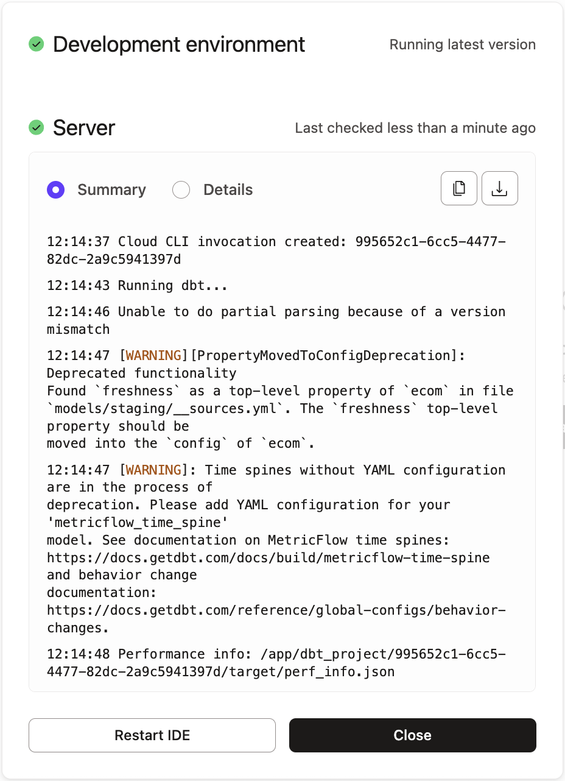Screen dimensions: 565x781
Task: Click the green check beside Server
Action: (x=36, y=128)
